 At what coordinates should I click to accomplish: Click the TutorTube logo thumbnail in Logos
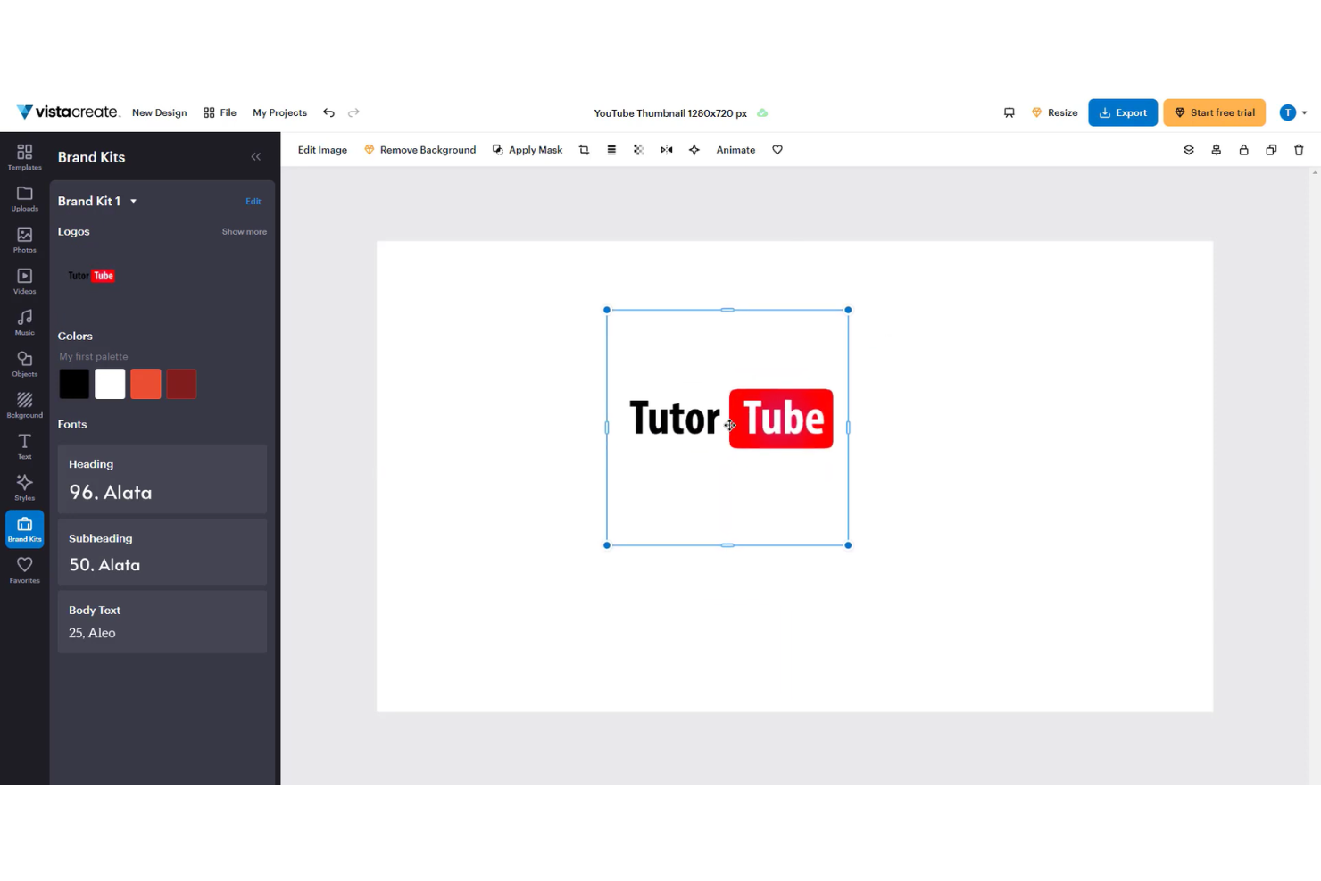point(91,276)
